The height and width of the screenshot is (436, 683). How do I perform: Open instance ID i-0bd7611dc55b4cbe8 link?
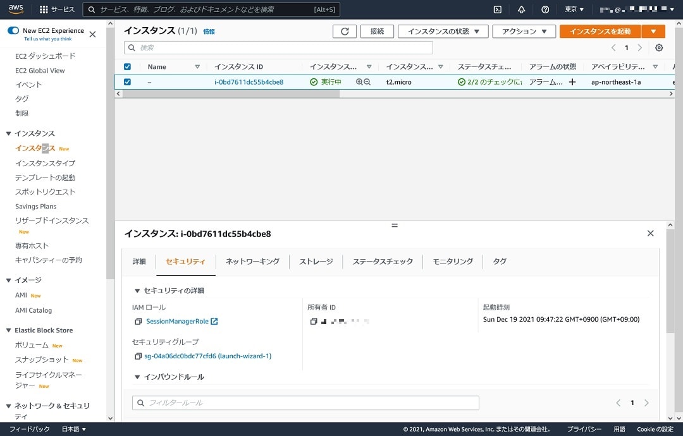pyautogui.click(x=249, y=82)
